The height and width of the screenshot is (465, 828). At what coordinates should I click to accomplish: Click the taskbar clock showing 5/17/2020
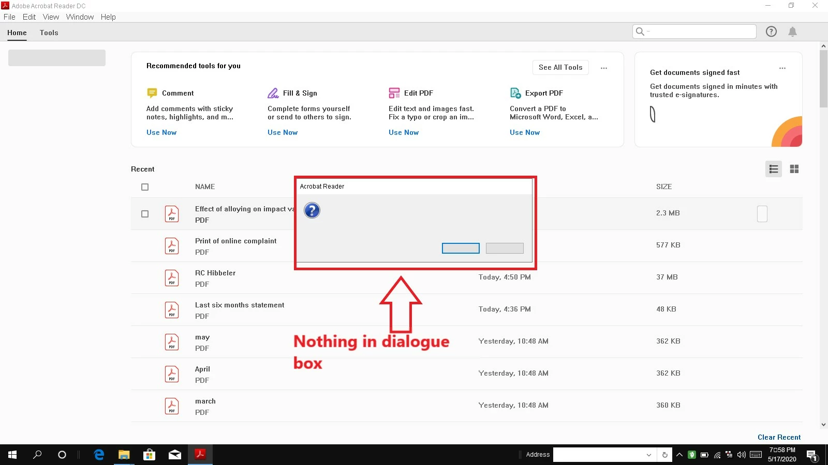[782, 455]
